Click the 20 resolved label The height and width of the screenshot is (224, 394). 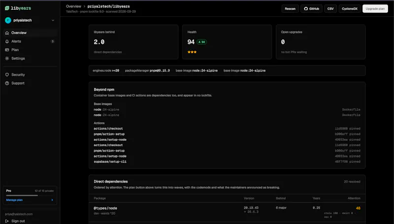[x=352, y=182]
